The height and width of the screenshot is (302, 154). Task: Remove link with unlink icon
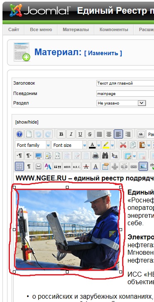pos(124,166)
